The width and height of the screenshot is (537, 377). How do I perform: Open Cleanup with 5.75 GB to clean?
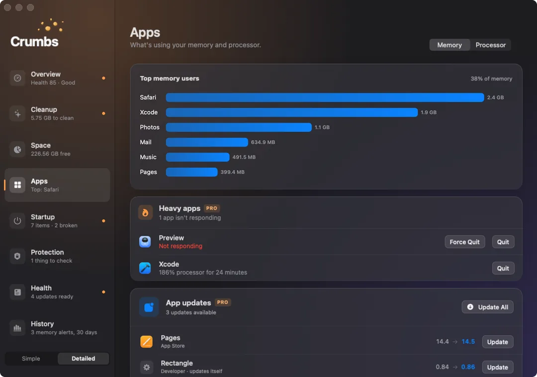point(57,114)
